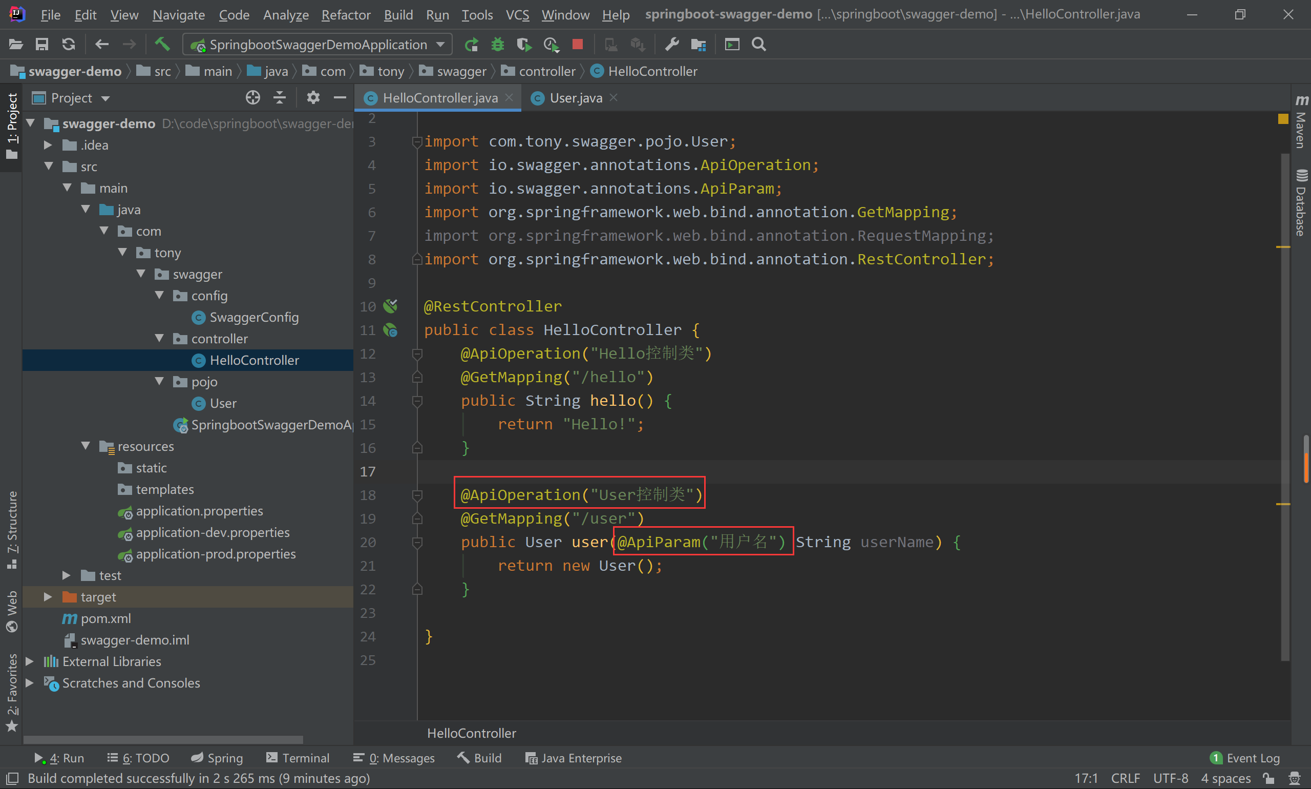Click the Save All floppy disk icon
1311x789 pixels.
[x=42, y=44]
